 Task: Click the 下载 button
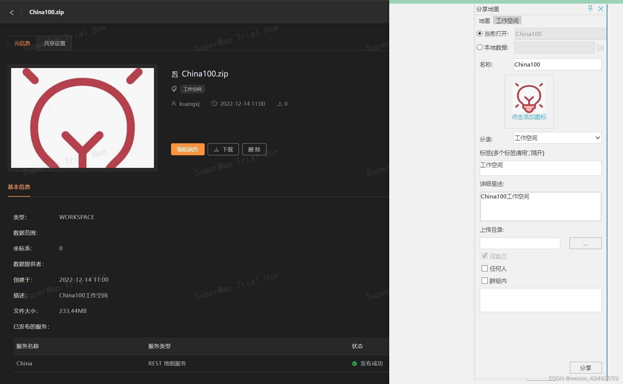(223, 149)
